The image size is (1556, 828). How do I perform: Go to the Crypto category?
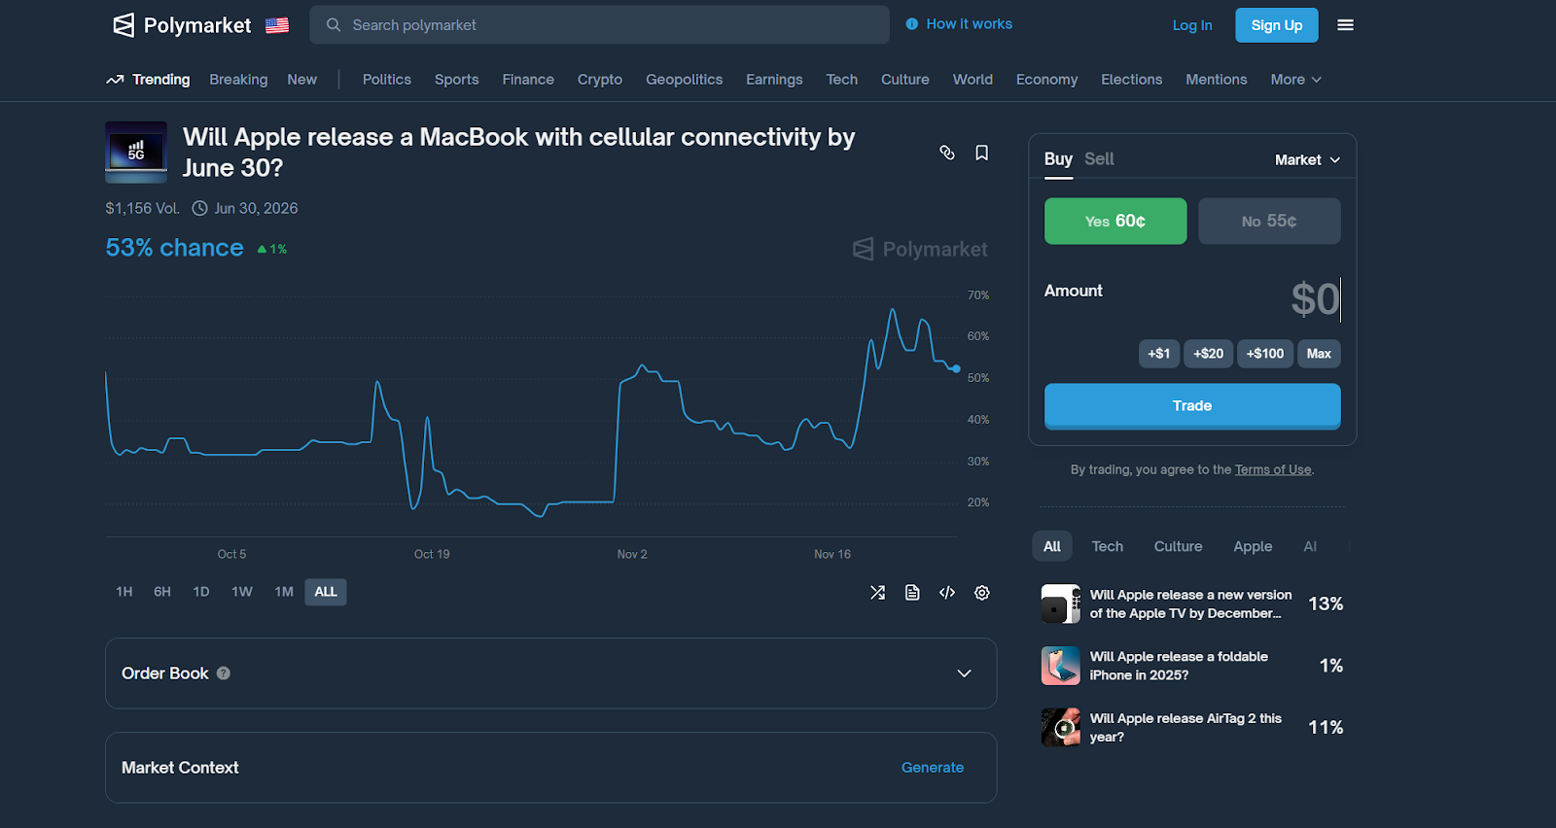[599, 80]
